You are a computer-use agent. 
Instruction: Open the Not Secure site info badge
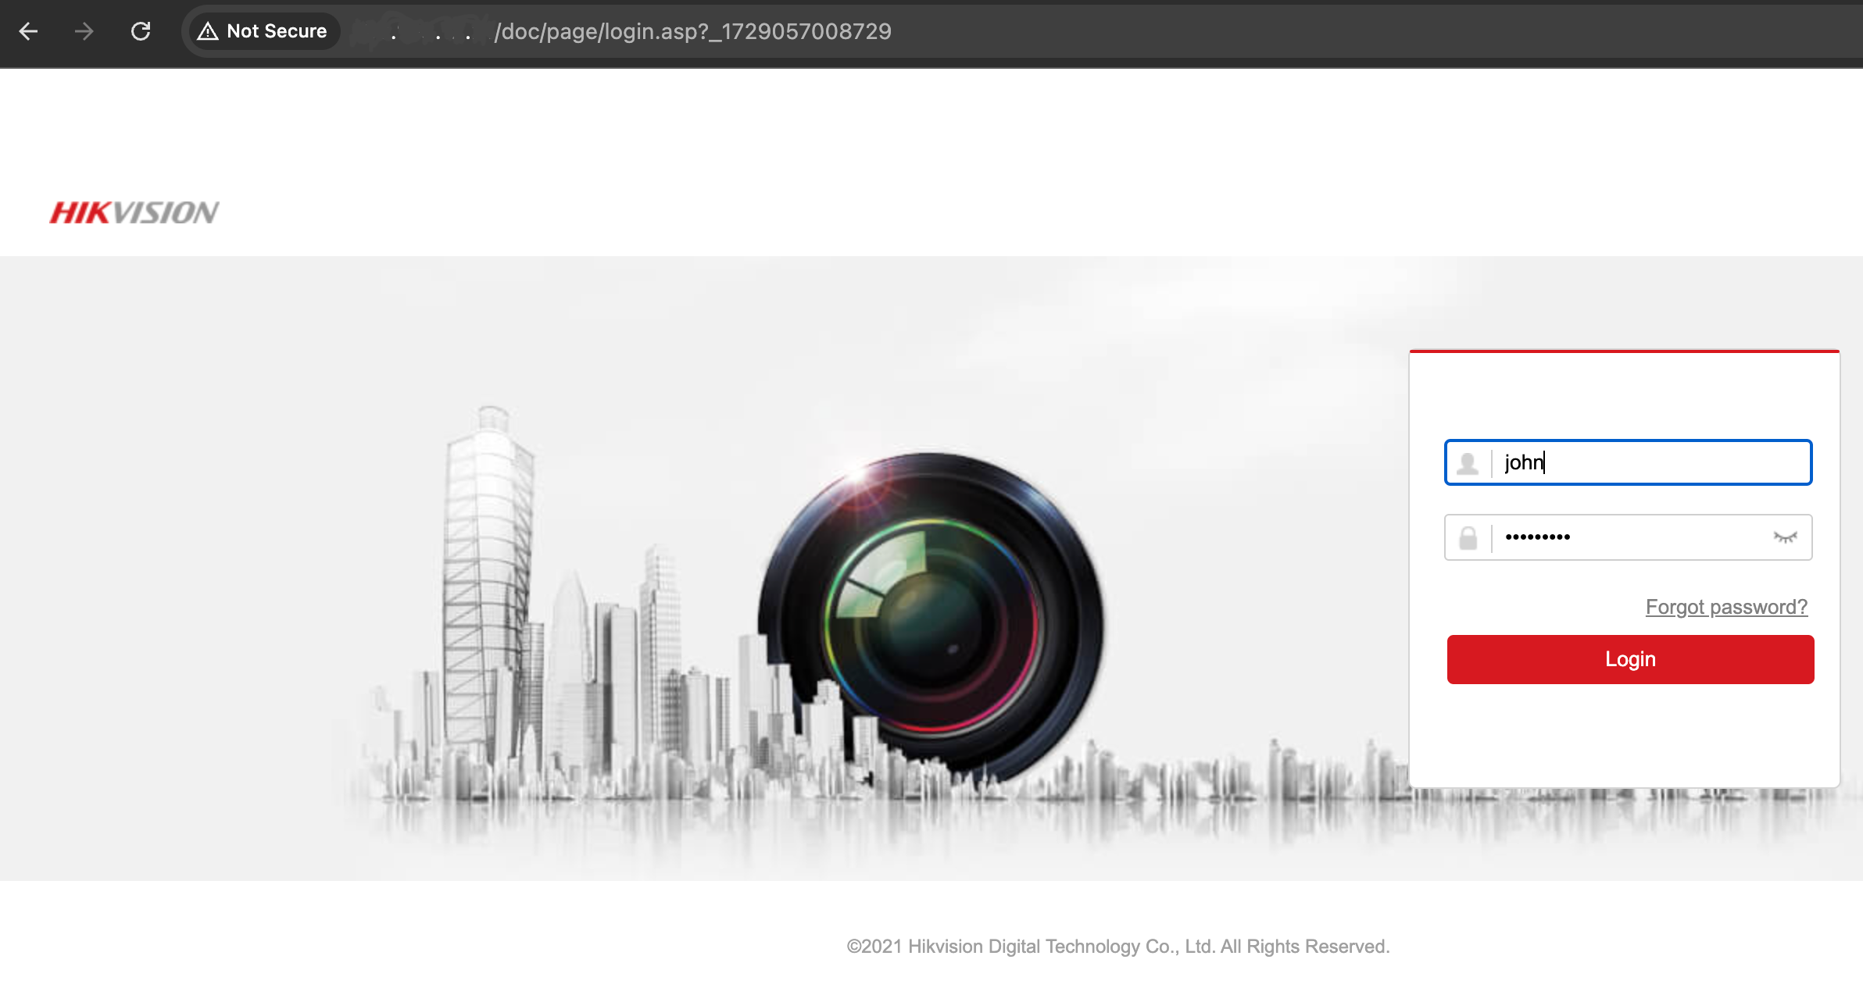(x=263, y=31)
